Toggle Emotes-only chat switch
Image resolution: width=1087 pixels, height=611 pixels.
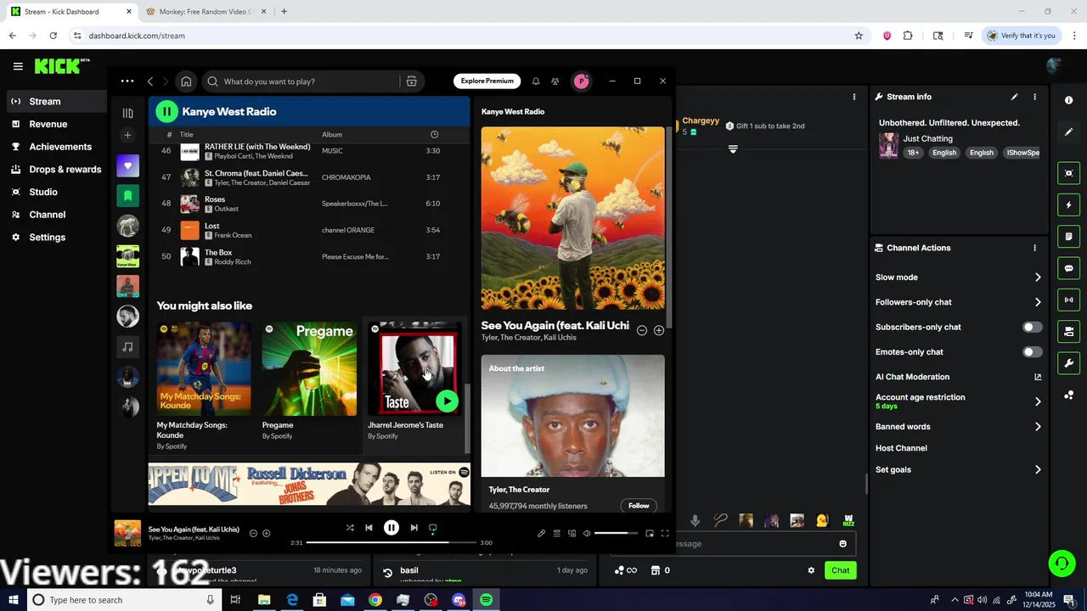[1032, 351]
